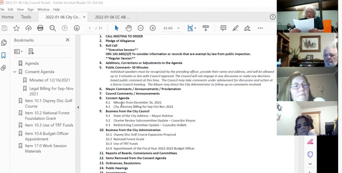Select the bearded man video thumbnail
Screen dimensions: 342x173
tap(307, 50)
